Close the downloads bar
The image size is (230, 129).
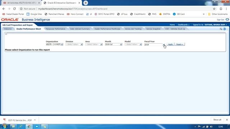coord(227,120)
